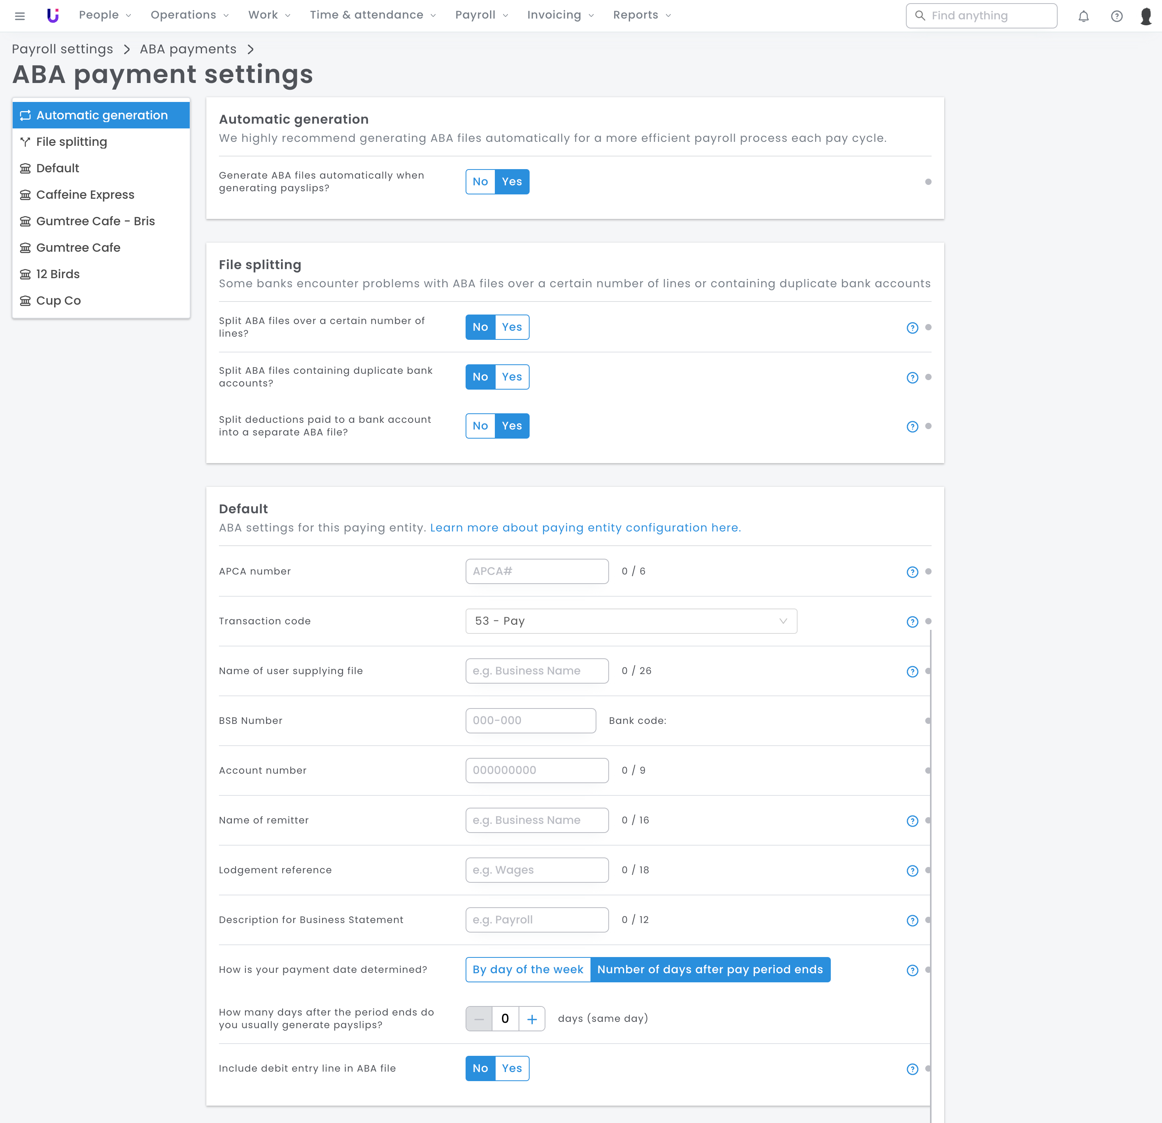Click the help icon beside APCA number

point(912,572)
